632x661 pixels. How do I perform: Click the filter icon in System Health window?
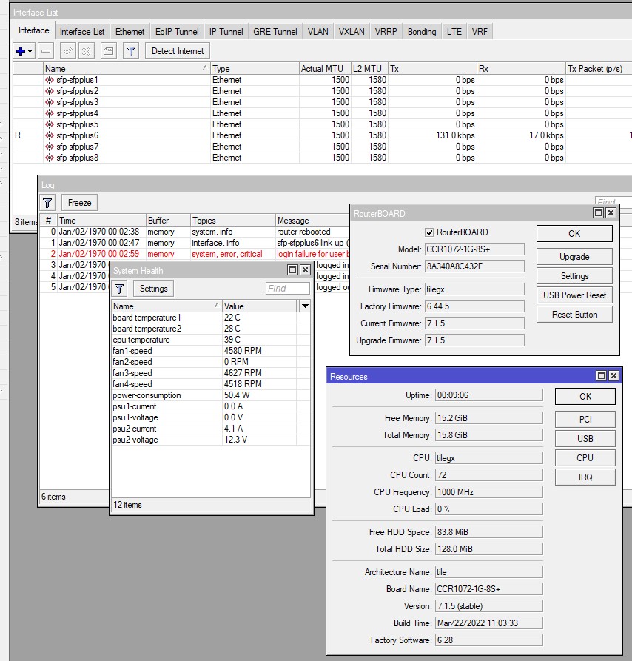[120, 288]
